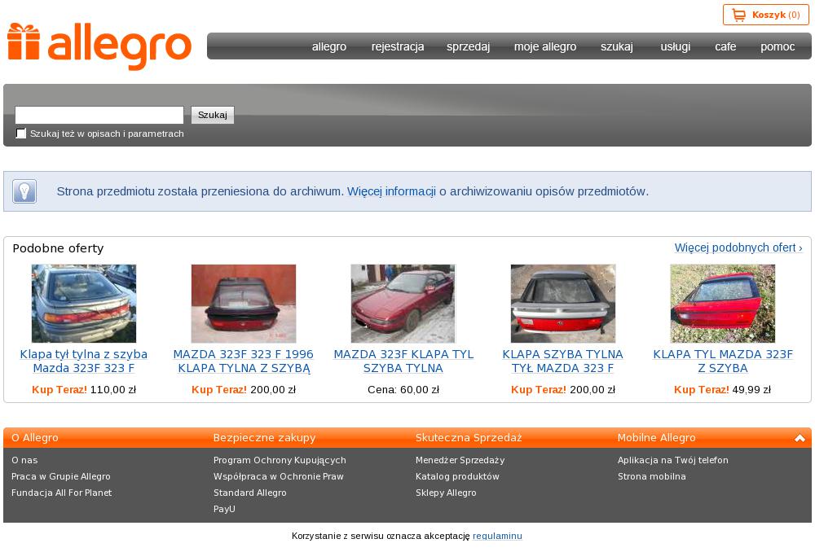Open Aplikacja na Twój telefon link
Viewport: 815px width, 552px height.
coord(672,460)
